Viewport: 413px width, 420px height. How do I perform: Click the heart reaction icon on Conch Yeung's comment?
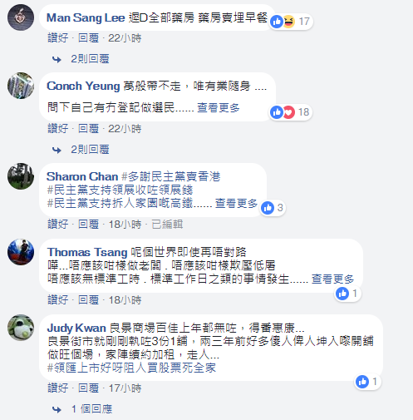pyautogui.click(x=288, y=112)
